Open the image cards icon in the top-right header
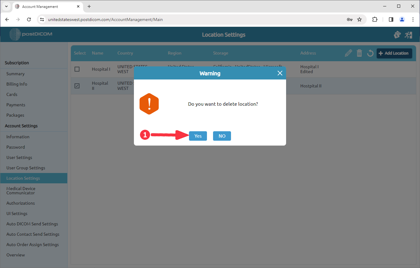Image resolution: width=420 pixels, height=268 pixels. 397,34
